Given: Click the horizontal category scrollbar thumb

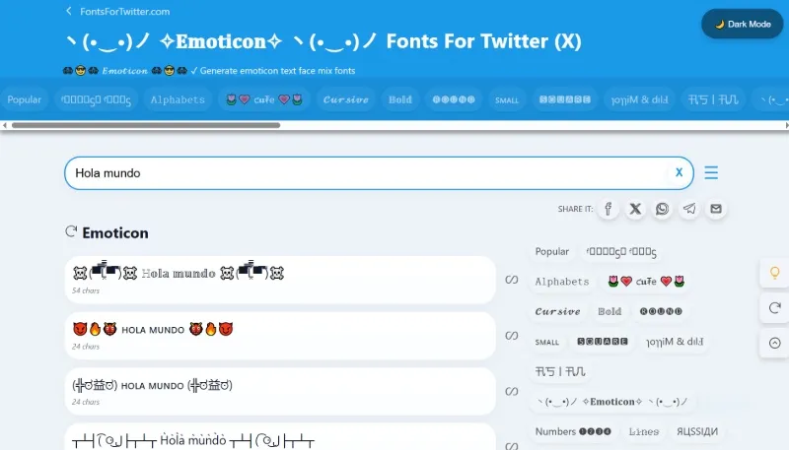Looking at the screenshot, I should pos(146,125).
